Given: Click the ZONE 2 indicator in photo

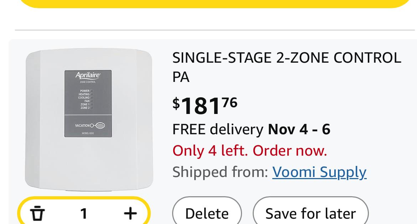Looking at the screenshot, I should pyautogui.click(x=92, y=108).
